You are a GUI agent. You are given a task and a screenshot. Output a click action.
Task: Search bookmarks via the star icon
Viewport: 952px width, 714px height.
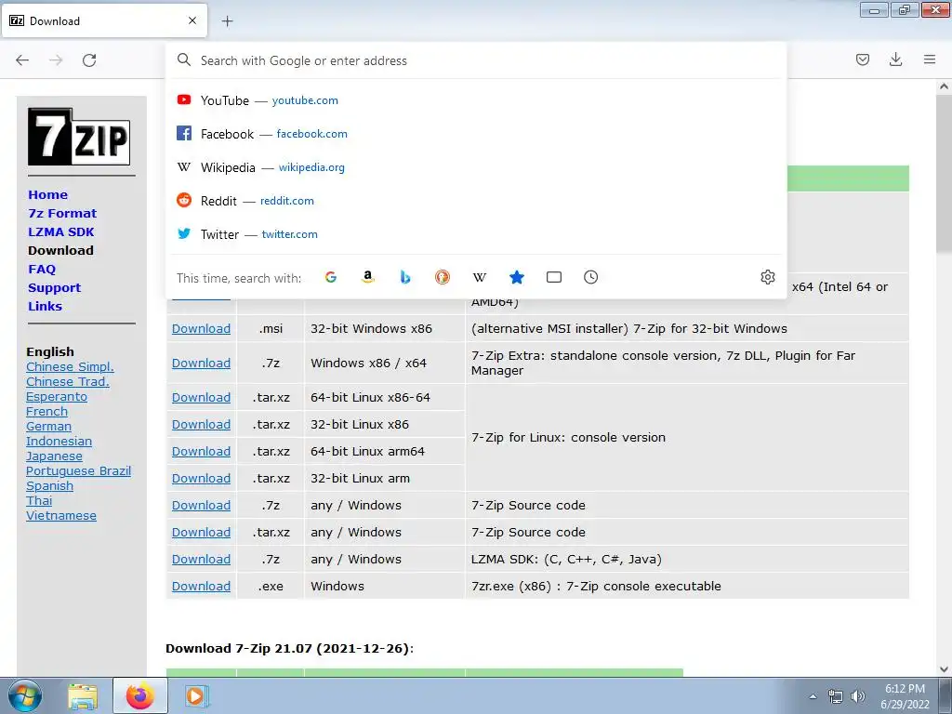pos(517,277)
